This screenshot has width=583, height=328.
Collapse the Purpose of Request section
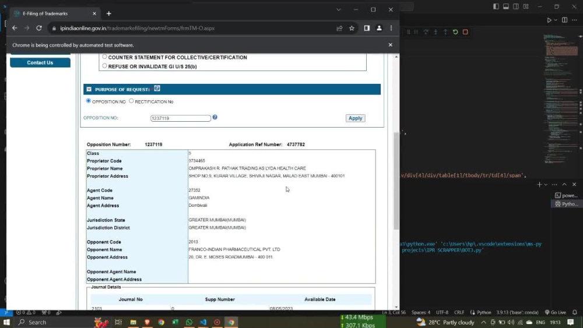pos(89,89)
